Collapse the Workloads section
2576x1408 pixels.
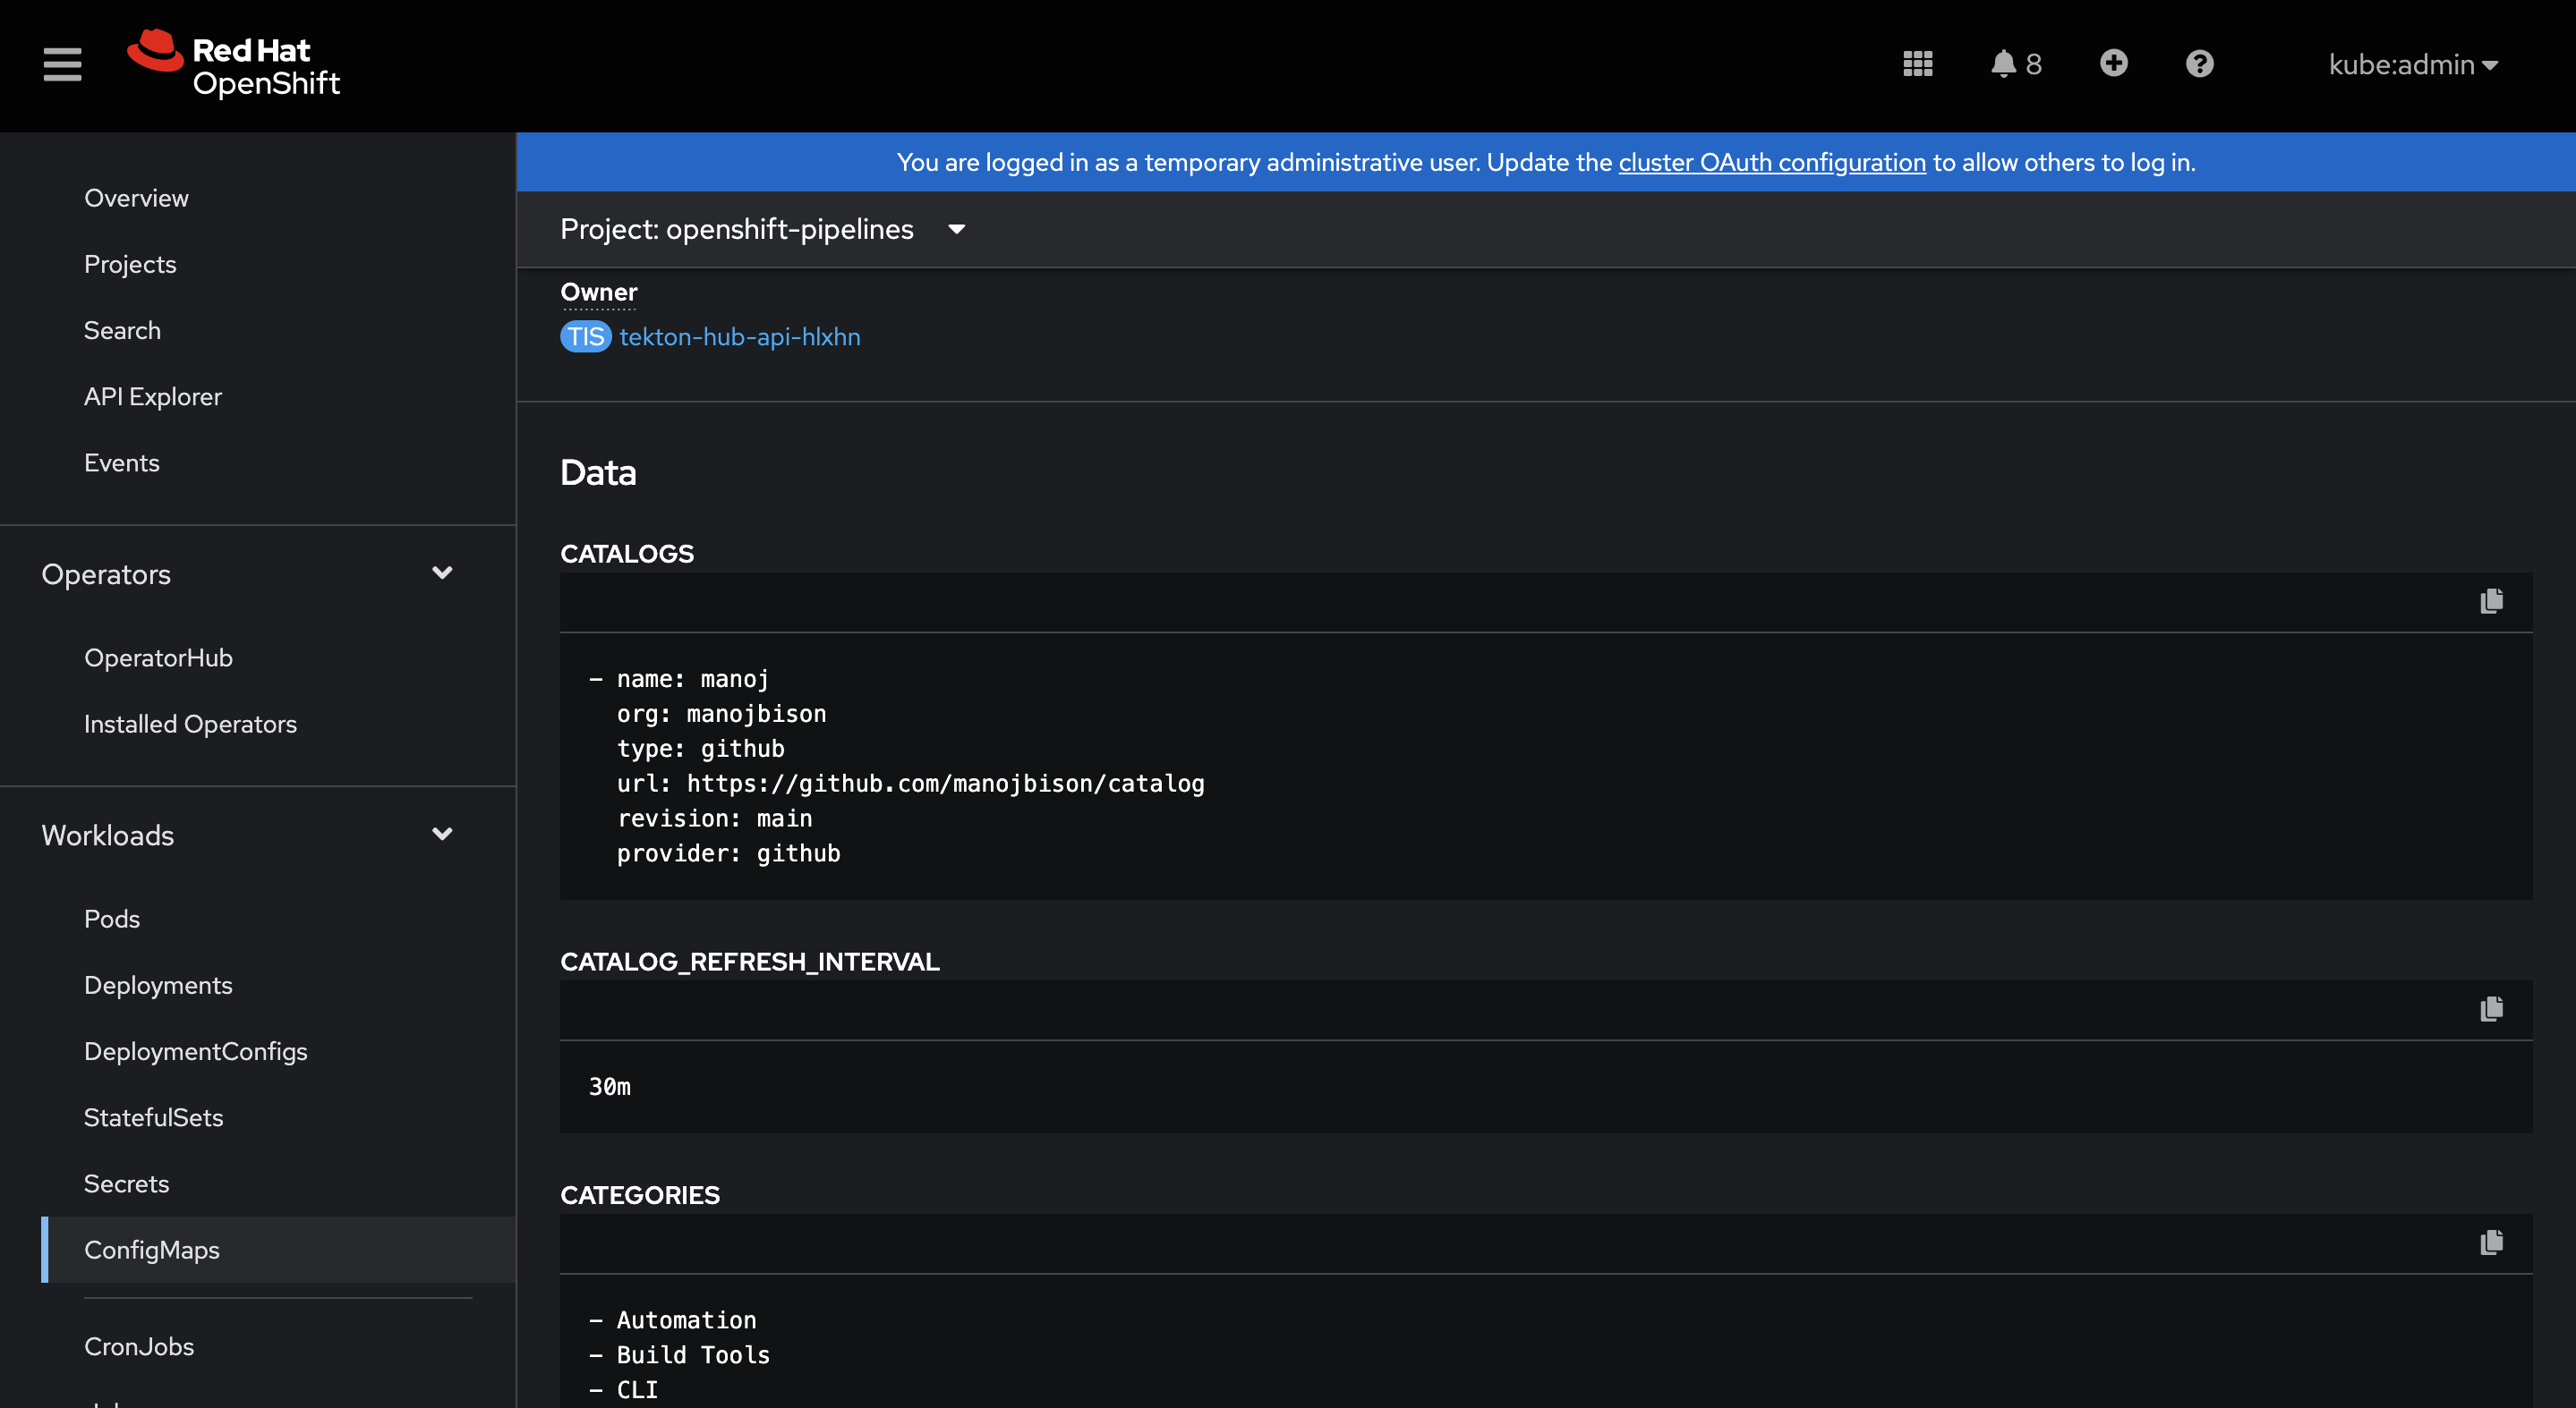(443, 834)
